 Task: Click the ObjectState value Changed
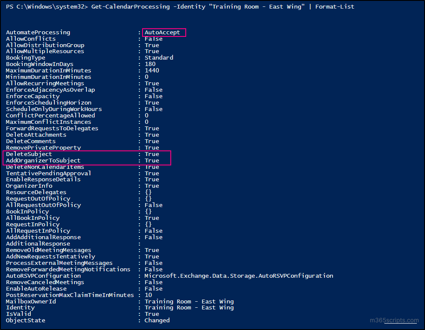(157, 321)
